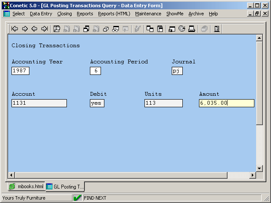271x203 pixels.
Task: Jump to last record arrow icon
Action: tap(44, 29)
